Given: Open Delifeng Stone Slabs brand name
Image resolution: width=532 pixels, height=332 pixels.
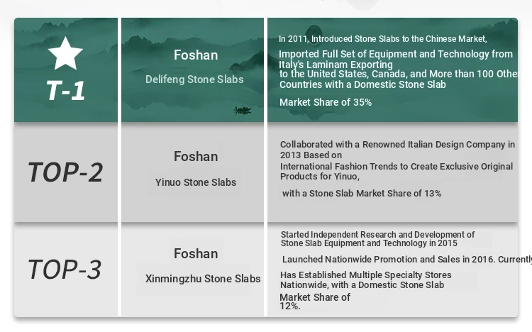Looking at the screenshot, I should click(194, 79).
